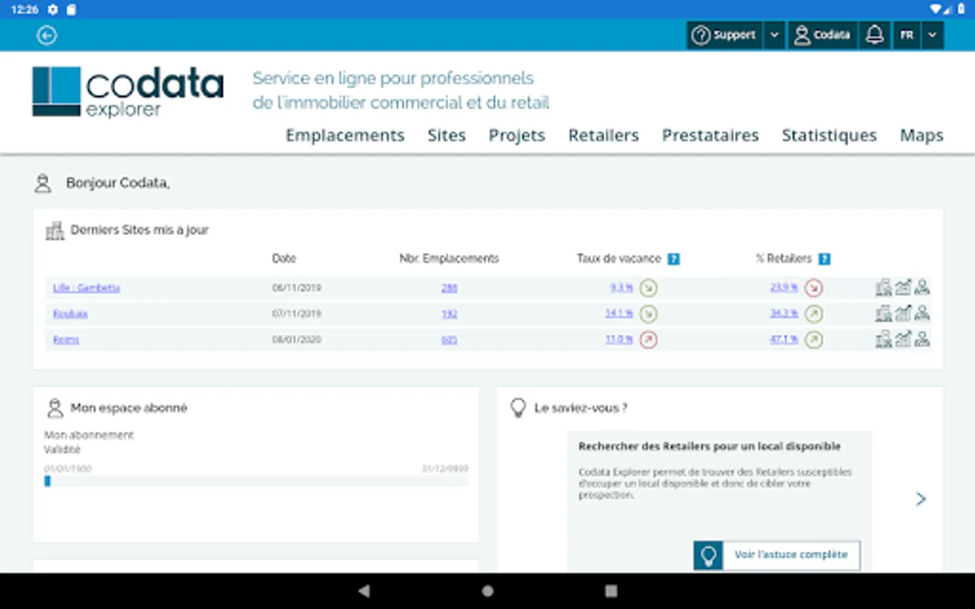Open the Projets menu
The width and height of the screenshot is (975, 609).
point(517,135)
